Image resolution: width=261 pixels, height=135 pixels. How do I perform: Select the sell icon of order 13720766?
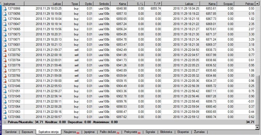point(4,76)
